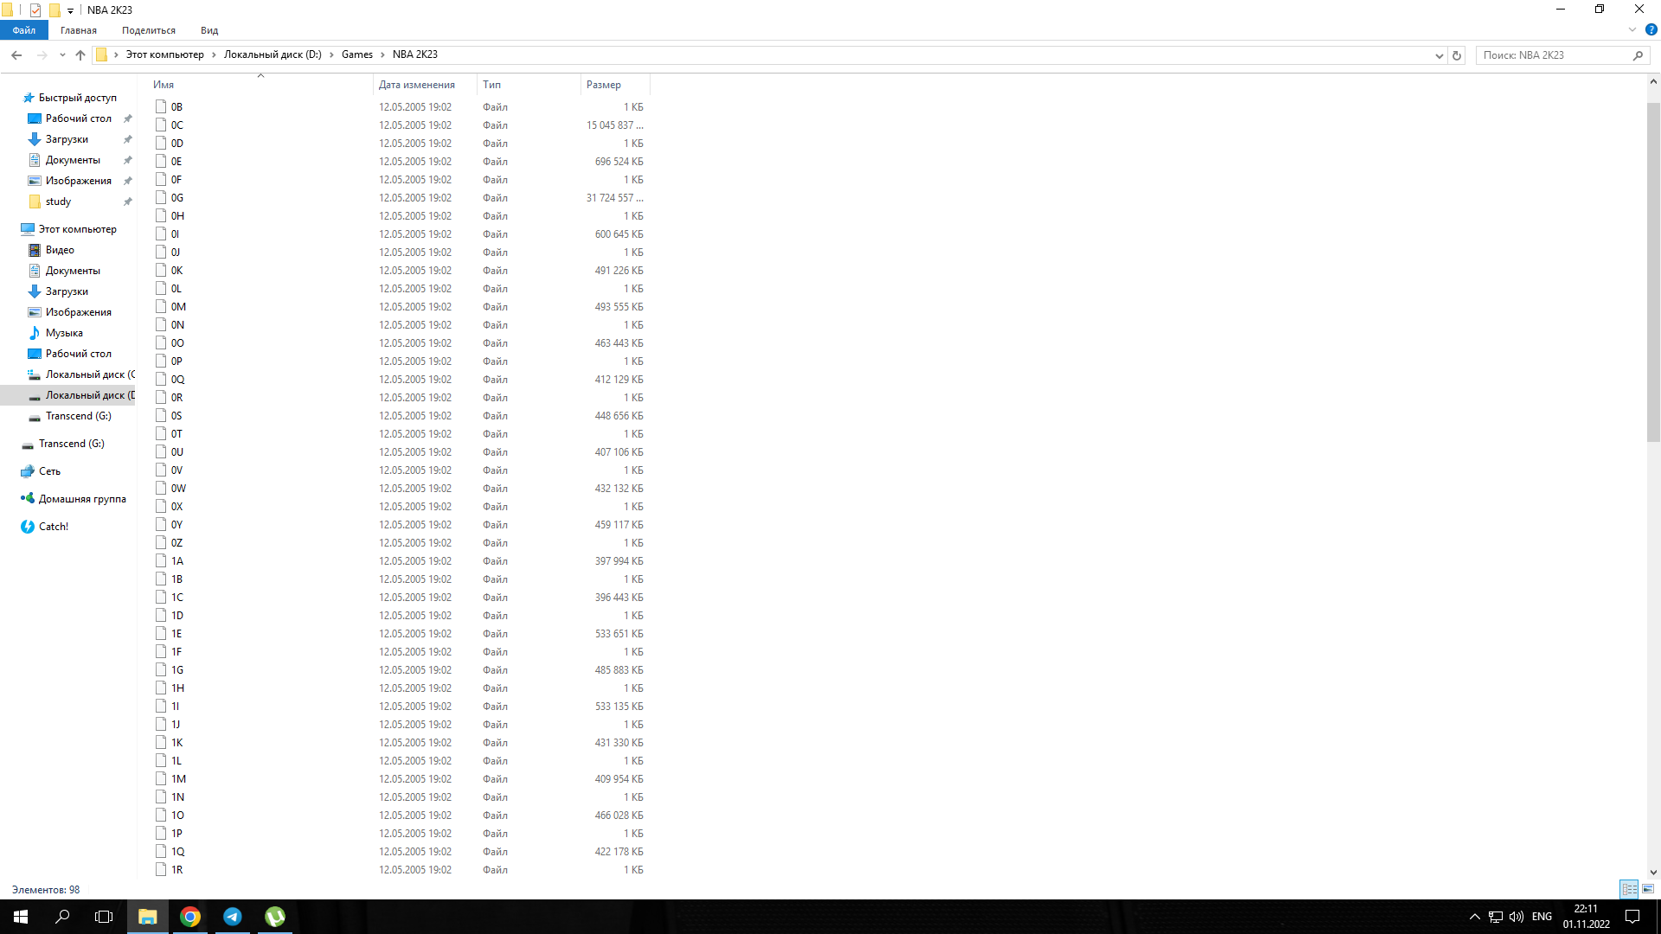1661x934 pixels.
Task: Switch input language ENG indicator
Action: click(x=1542, y=917)
